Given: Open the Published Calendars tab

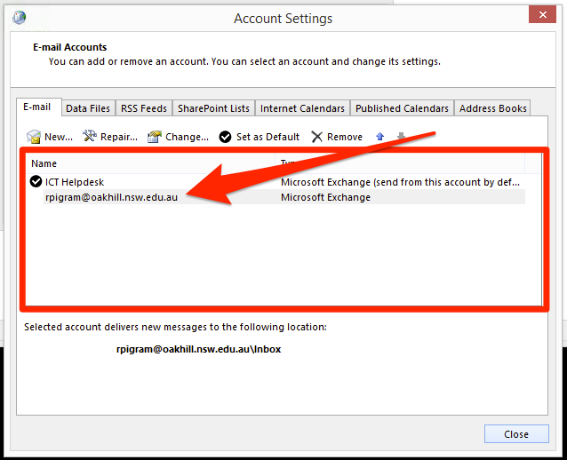Looking at the screenshot, I should (x=402, y=108).
